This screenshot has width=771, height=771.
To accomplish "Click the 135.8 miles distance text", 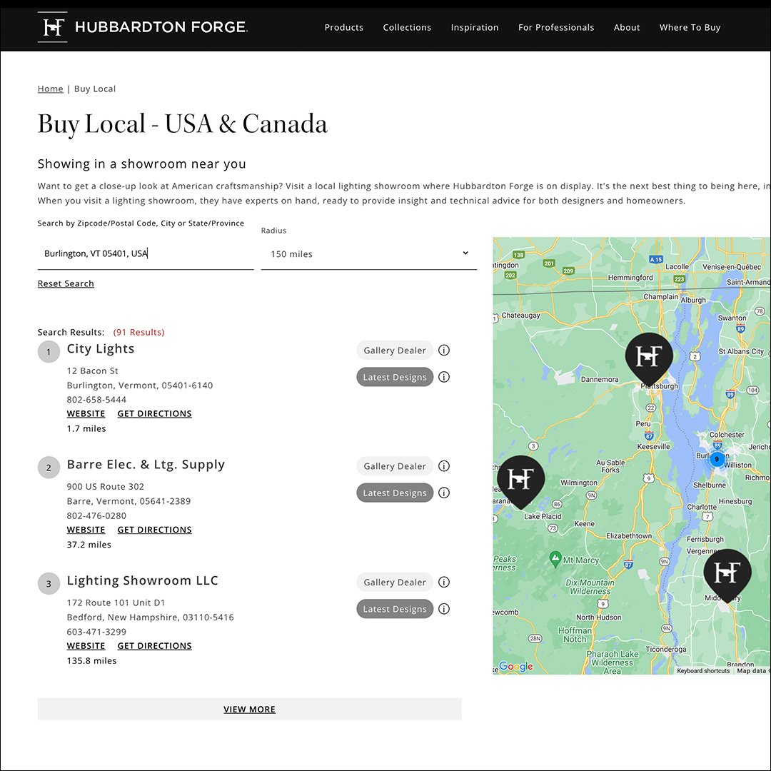I will (91, 661).
